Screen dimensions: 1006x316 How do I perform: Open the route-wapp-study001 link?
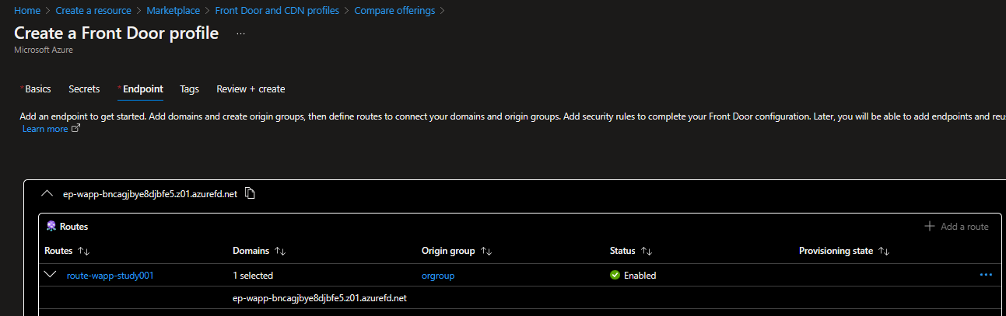coord(110,276)
